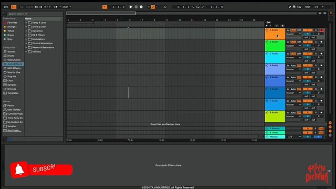This screenshot has width=336, height=189.
Task: Select the Utilities folder
Action: (x=36, y=51)
